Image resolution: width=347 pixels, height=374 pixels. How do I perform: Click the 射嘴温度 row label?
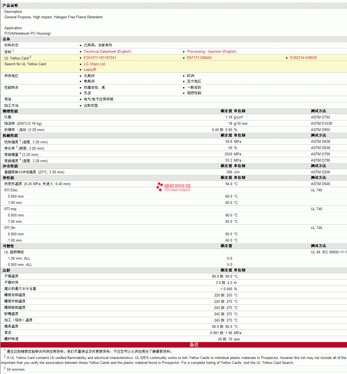[x=11, y=314]
